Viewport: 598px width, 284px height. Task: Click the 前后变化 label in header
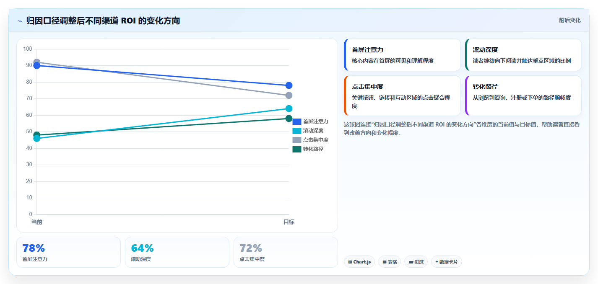[569, 20]
